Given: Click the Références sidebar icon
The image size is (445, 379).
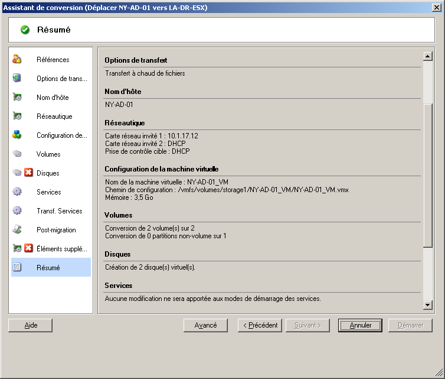Looking at the screenshot, I should (17, 60).
